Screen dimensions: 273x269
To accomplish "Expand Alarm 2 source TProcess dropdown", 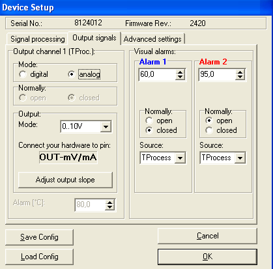I will pos(240,158).
